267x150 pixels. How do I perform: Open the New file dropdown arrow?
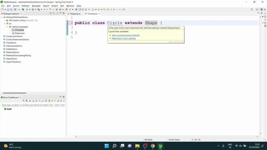[x=5, y=10]
